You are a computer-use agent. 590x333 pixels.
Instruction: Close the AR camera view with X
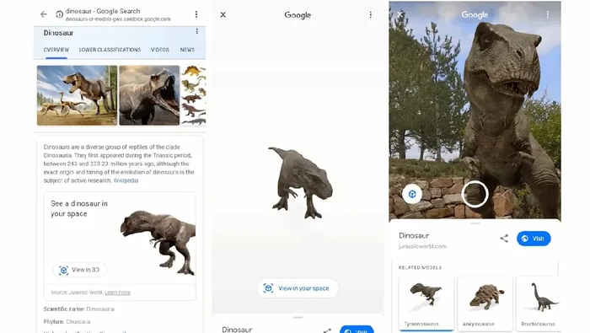coord(400,14)
